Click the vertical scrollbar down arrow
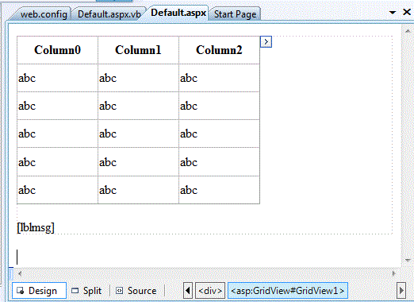The height and width of the screenshot is (302, 414). pos(408,260)
